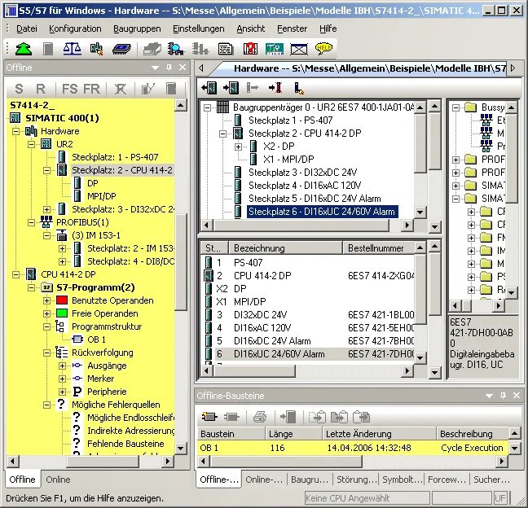This screenshot has height=508, width=528.
Task: Select OB 1 row in Offline-Bausteine list
Action: coord(353,448)
